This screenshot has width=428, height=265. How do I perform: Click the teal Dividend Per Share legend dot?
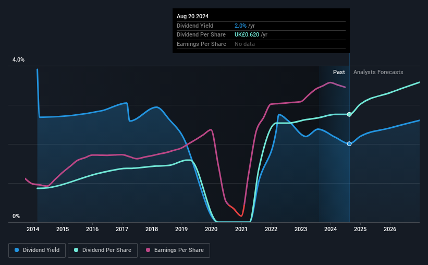76,250
